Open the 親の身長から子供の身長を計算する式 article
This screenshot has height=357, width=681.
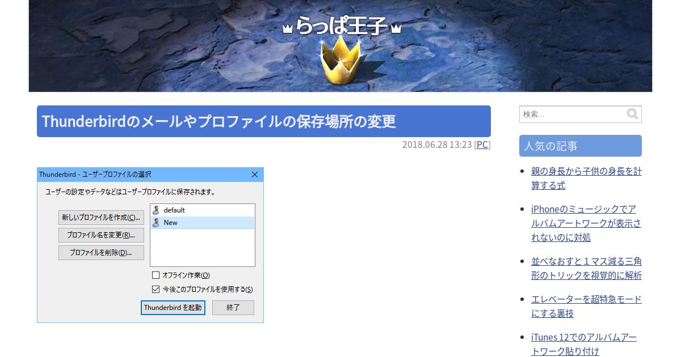click(x=586, y=178)
